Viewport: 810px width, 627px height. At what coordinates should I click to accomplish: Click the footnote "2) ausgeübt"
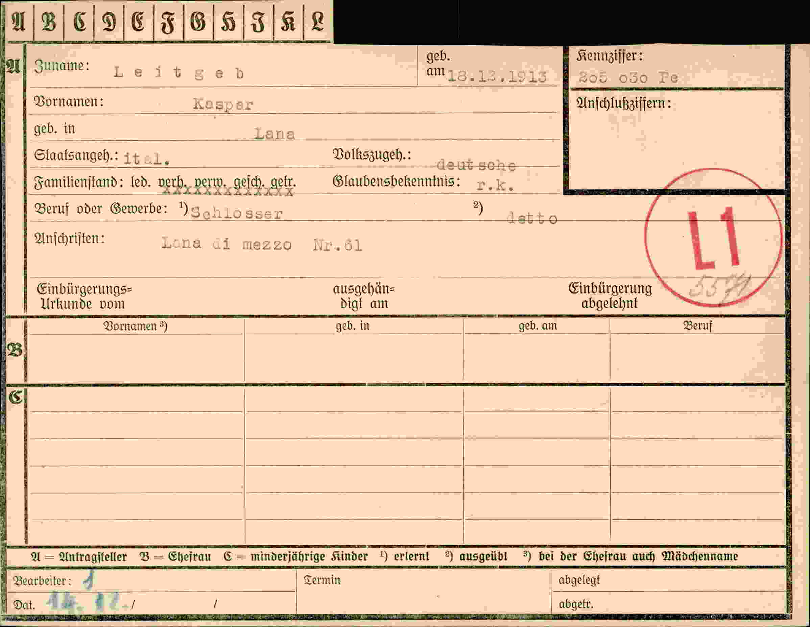[x=476, y=556]
